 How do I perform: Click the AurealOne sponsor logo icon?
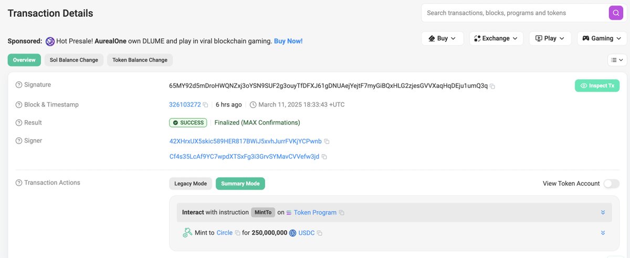pos(50,41)
